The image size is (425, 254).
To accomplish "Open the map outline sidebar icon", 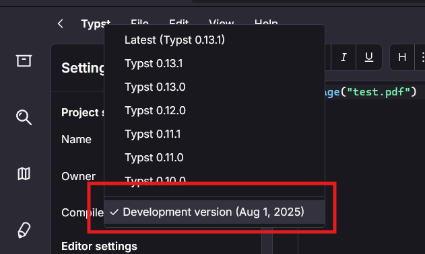I will click(24, 173).
